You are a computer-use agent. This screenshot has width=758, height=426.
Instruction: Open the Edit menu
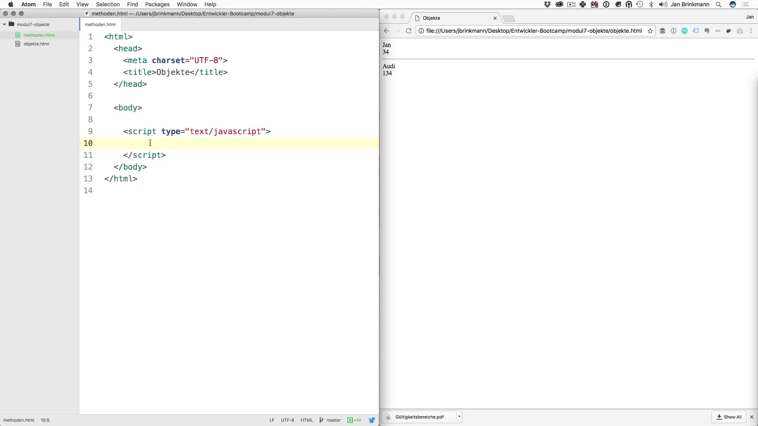[64, 4]
